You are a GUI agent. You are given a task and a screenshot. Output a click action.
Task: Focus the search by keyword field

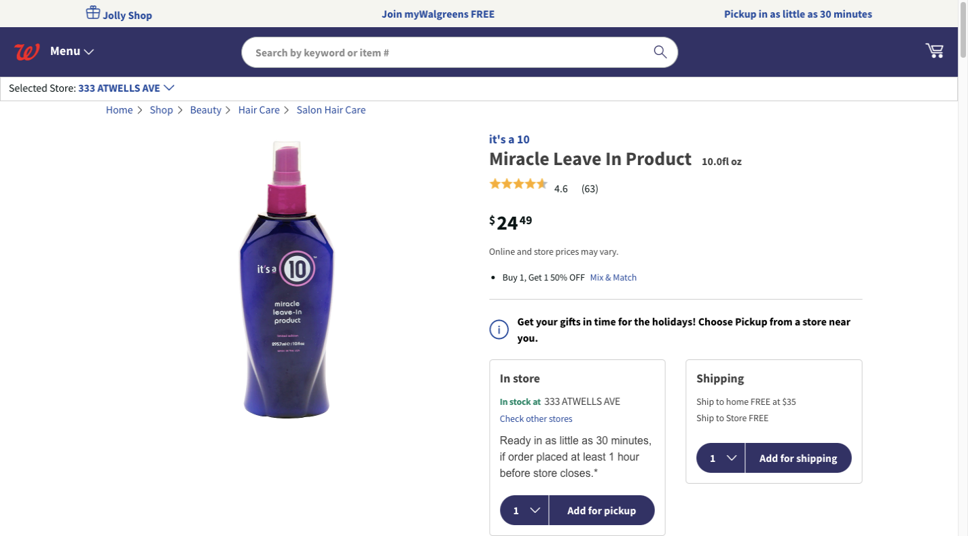point(448,52)
